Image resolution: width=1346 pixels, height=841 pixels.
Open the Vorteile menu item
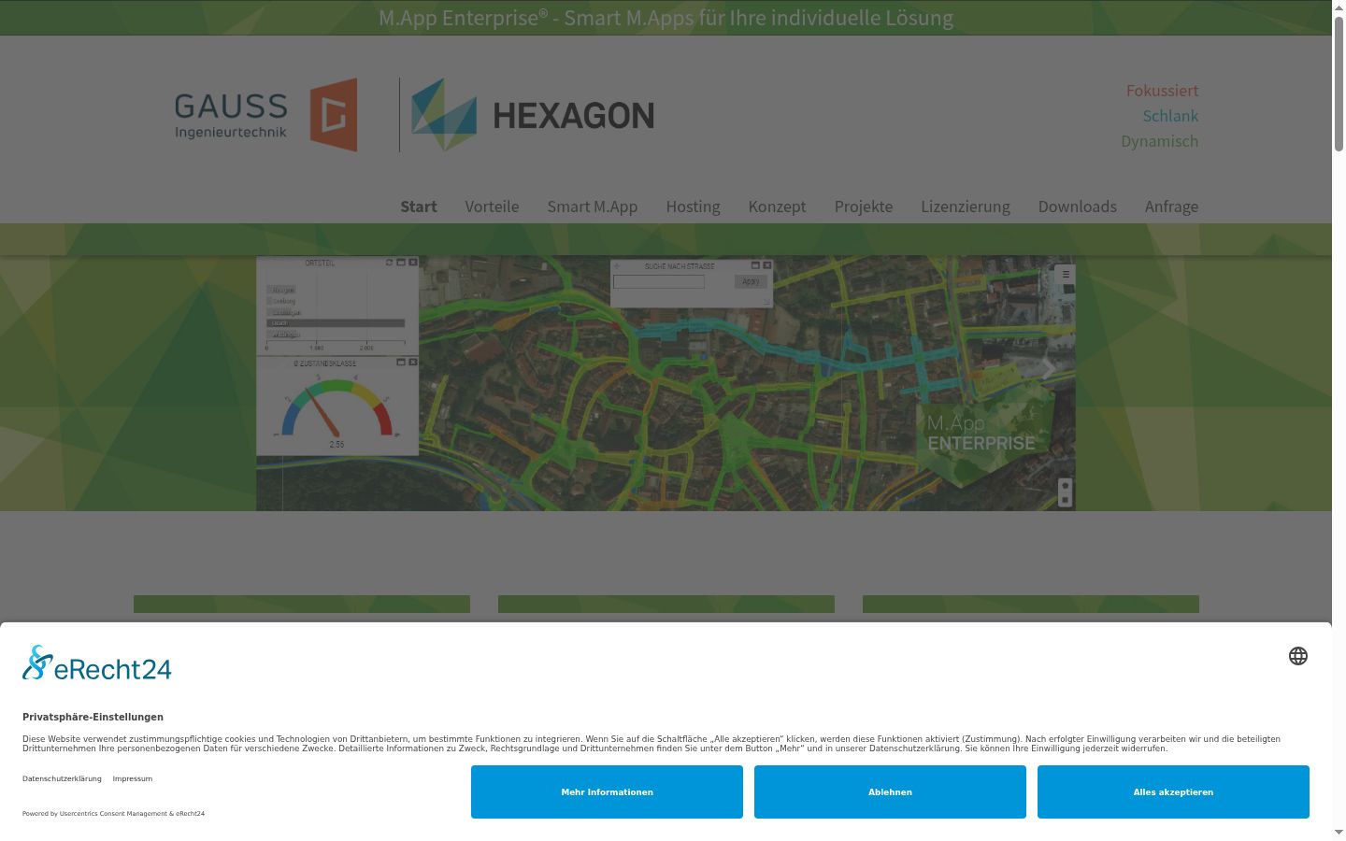(492, 207)
